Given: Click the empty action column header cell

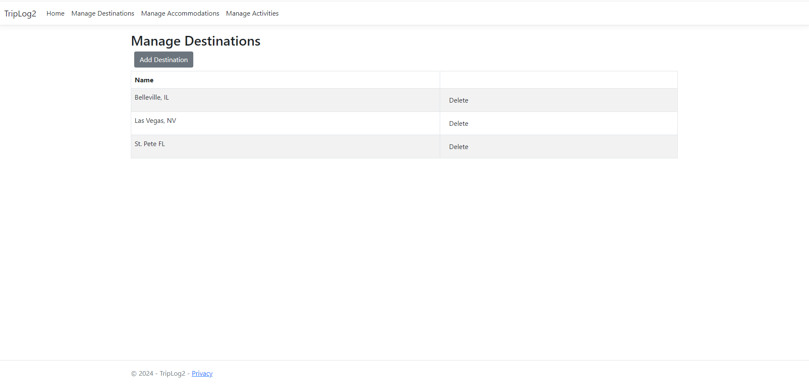Looking at the screenshot, I should (558, 80).
